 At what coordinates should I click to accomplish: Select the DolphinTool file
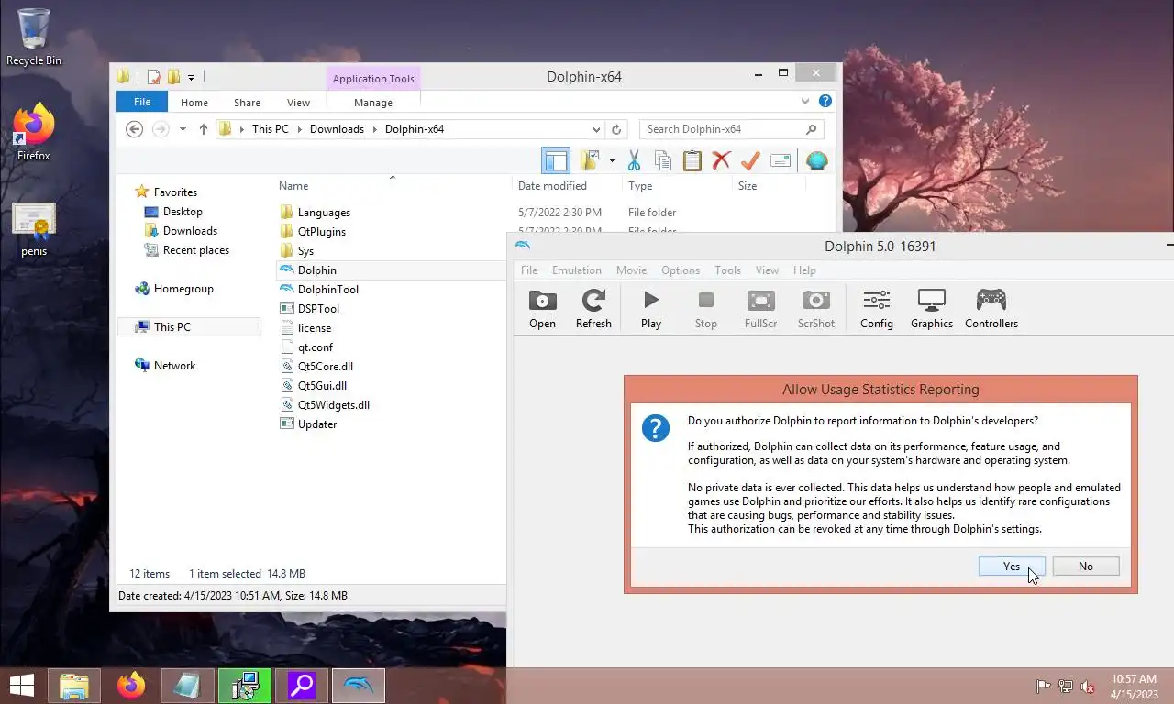tap(328, 290)
